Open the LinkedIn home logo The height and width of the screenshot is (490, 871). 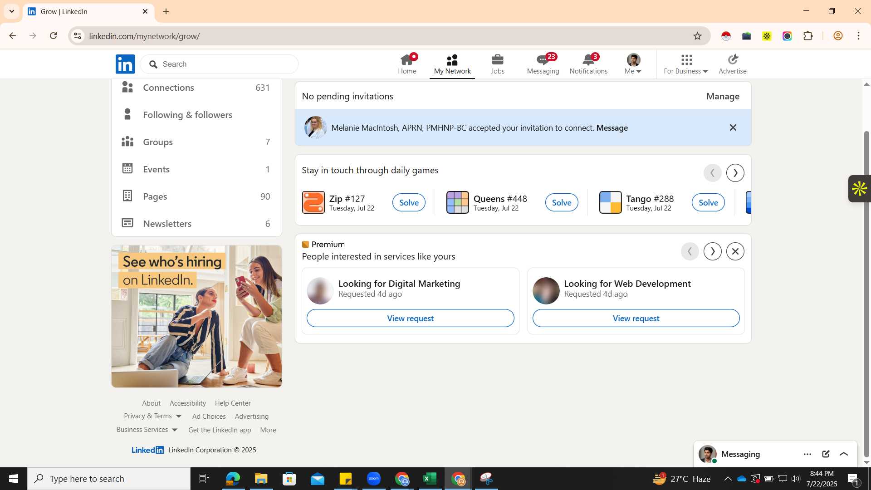[x=125, y=64]
